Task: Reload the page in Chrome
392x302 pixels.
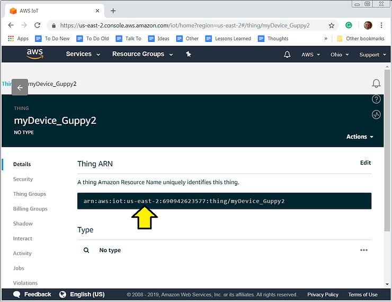Action: pyautogui.click(x=37, y=25)
